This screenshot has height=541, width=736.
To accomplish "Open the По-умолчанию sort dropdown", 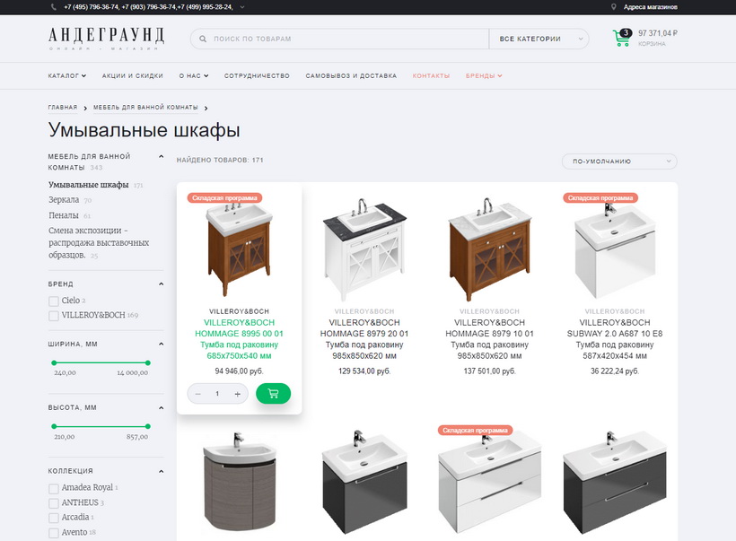I will tap(619, 161).
